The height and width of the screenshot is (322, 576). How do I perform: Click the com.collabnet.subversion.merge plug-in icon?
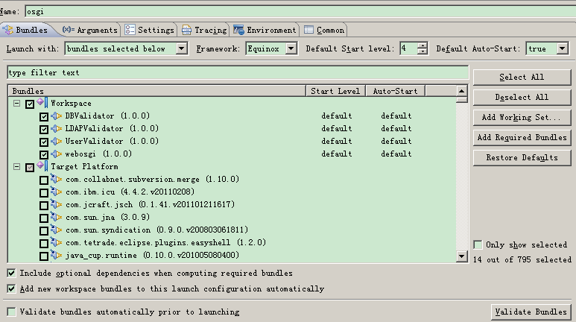[56, 179]
